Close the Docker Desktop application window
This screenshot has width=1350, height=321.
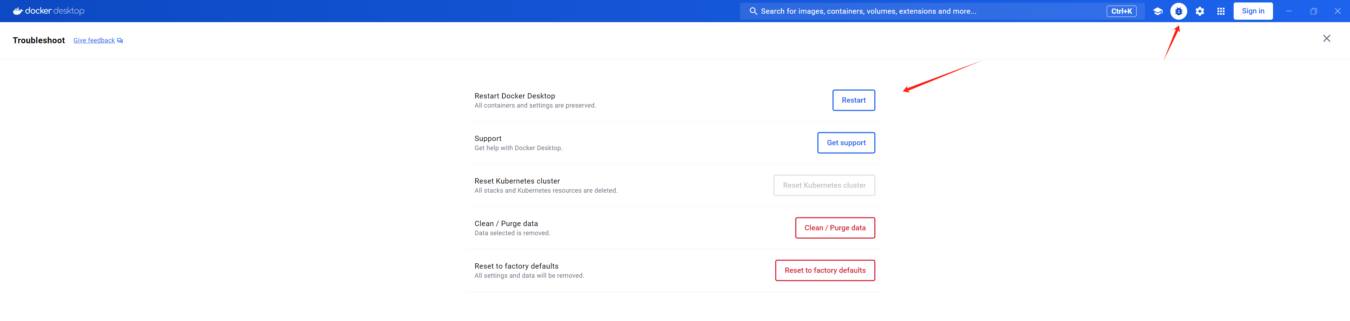click(1337, 11)
